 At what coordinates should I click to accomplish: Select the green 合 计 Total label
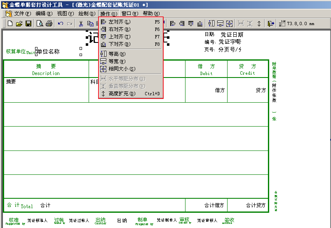click(20, 205)
